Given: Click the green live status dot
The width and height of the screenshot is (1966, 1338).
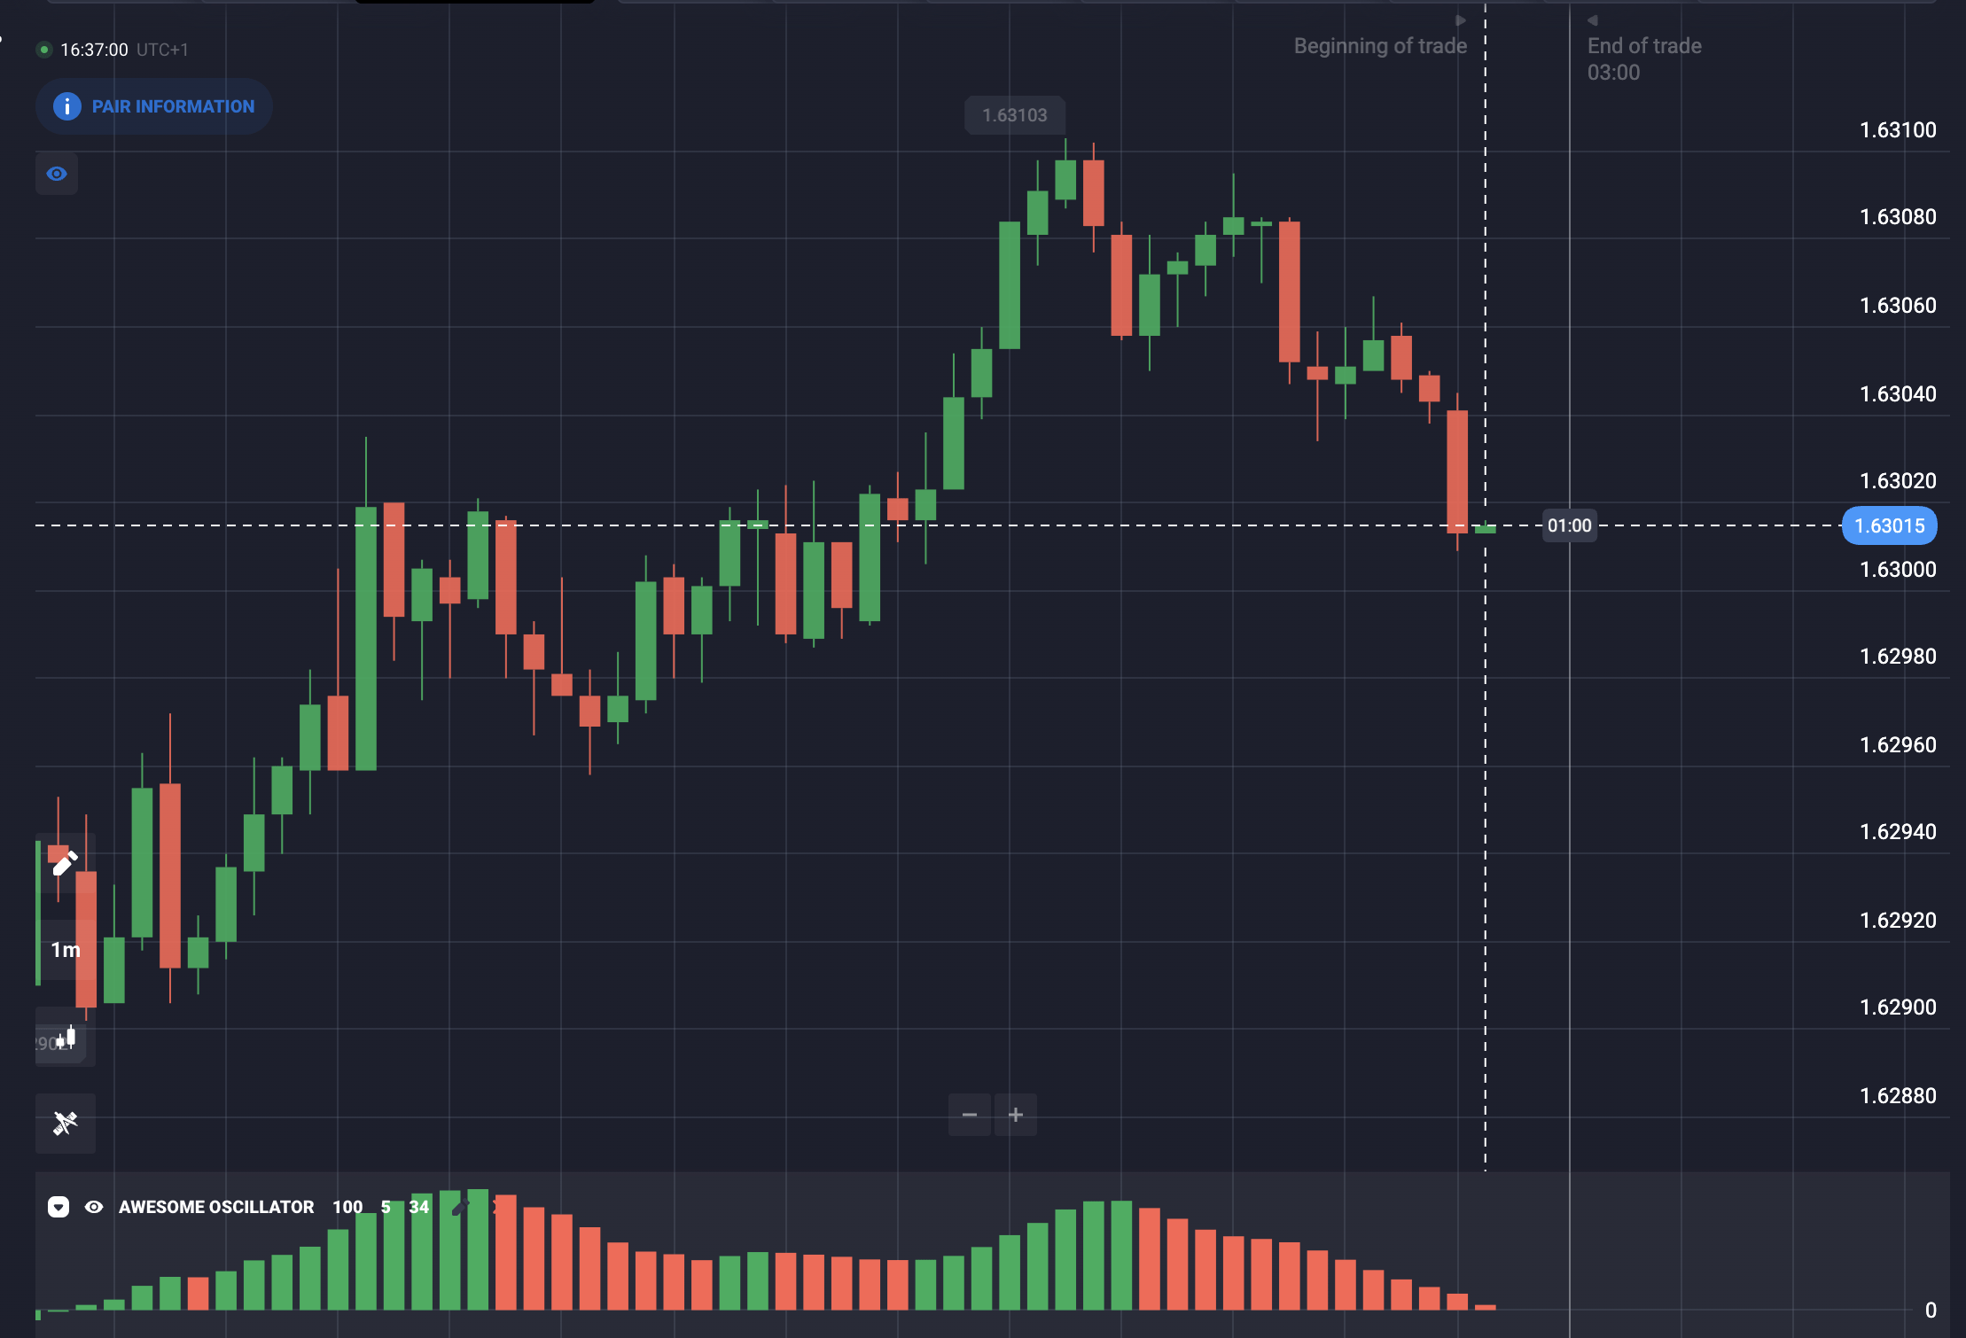Looking at the screenshot, I should (43, 50).
